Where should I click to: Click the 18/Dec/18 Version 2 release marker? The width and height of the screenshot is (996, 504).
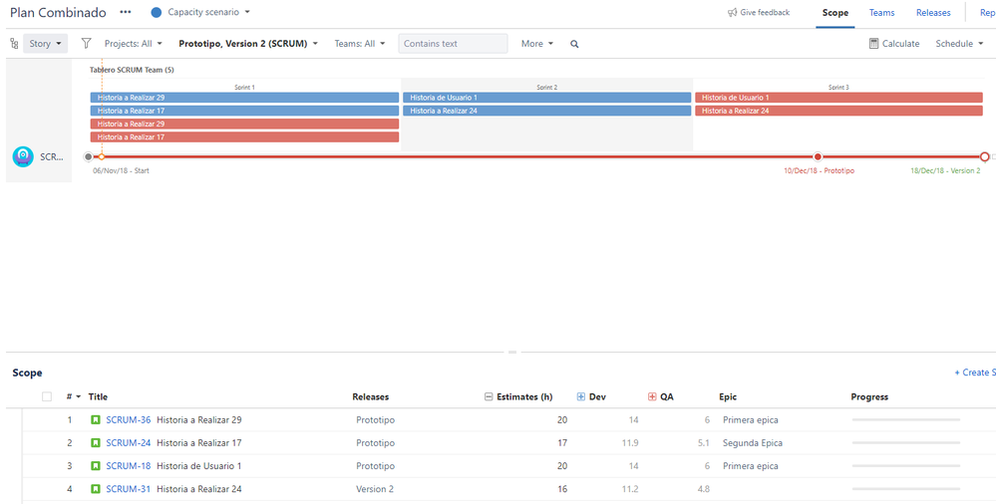coord(985,156)
